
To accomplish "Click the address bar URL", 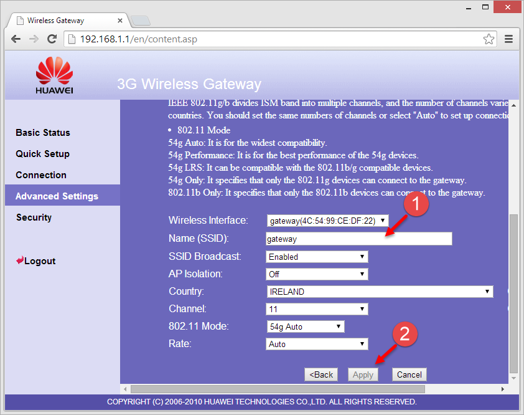I will click(138, 39).
